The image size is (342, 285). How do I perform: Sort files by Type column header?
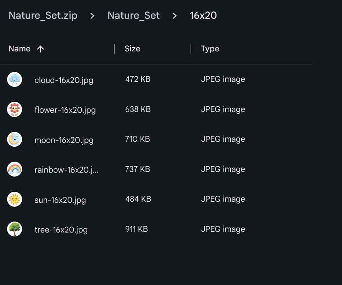[x=210, y=49]
